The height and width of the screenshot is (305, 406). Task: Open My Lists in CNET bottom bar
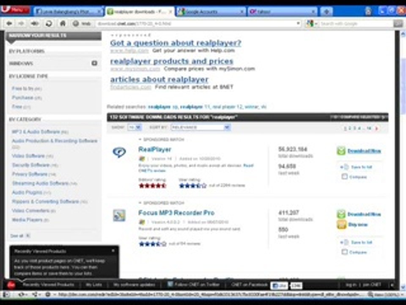point(94,285)
